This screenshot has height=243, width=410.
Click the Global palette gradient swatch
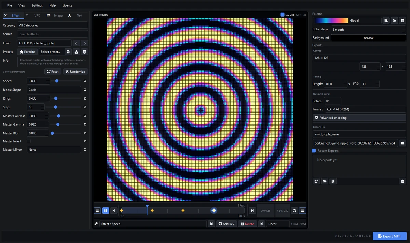(331, 20)
